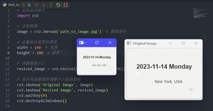Click the value 100 on line 9

pos(40,53)
